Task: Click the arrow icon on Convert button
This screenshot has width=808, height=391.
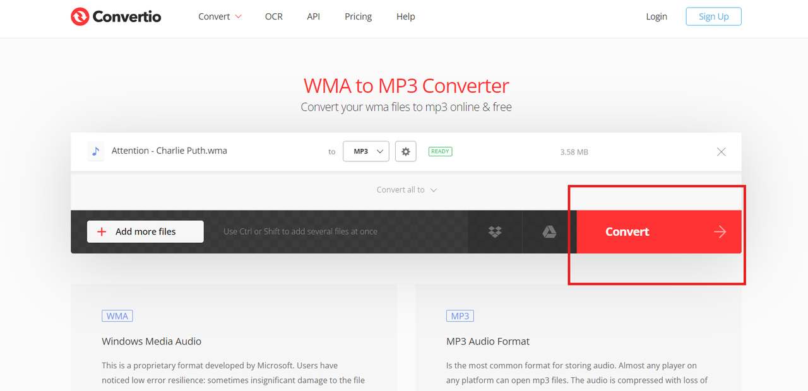Action: tap(720, 231)
